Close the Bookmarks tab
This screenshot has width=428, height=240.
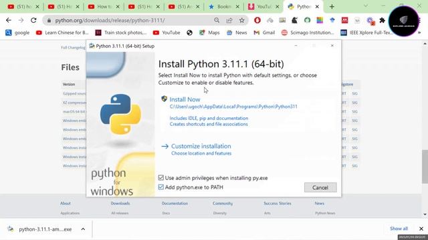coord(237,7)
